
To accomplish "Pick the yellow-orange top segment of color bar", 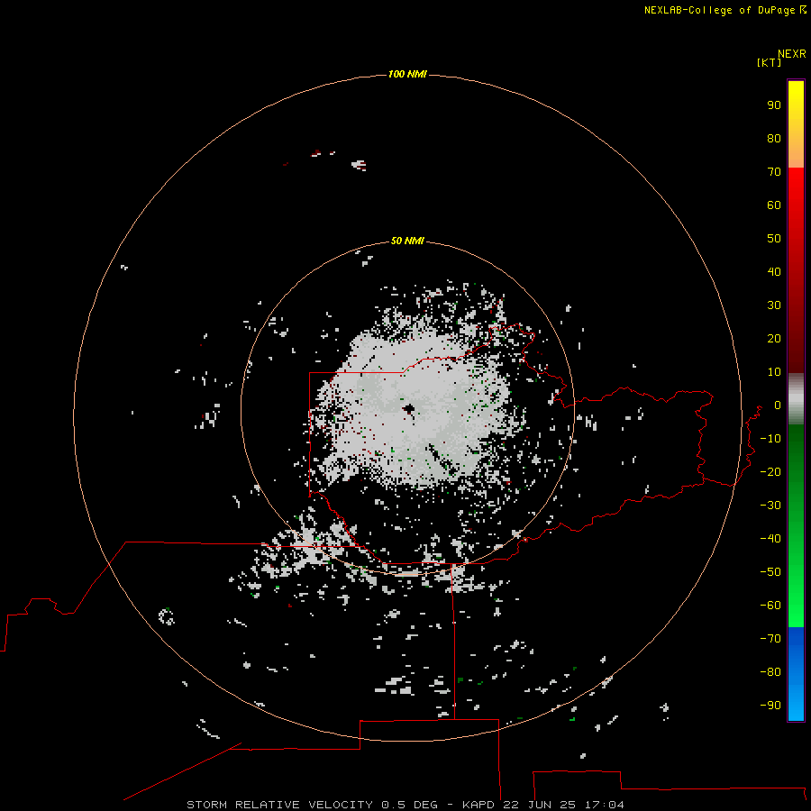I will (796, 124).
